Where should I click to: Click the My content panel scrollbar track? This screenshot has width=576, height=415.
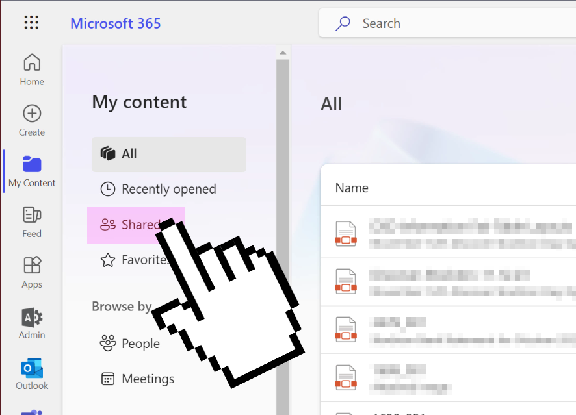(x=283, y=237)
